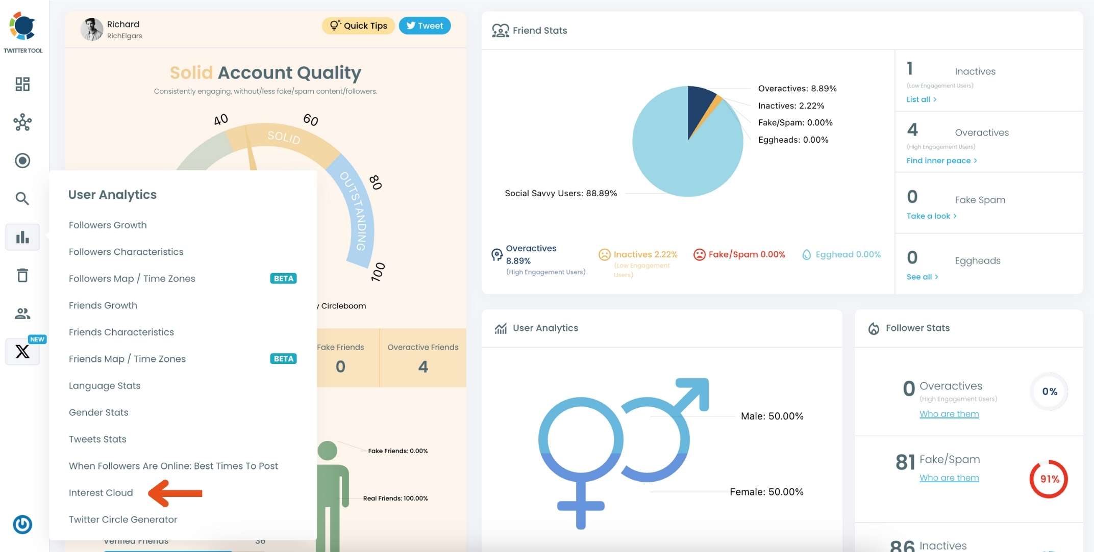Expand the Followers Map Time Zones item
Image resolution: width=1094 pixels, height=552 pixels.
click(x=132, y=277)
